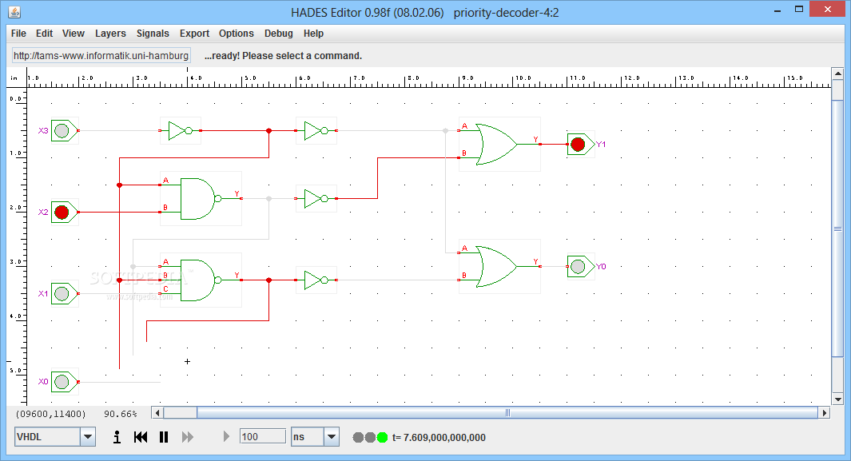This screenshot has width=851, height=461.
Task: Select the two-input NAND gate
Action: pyautogui.click(x=201, y=198)
